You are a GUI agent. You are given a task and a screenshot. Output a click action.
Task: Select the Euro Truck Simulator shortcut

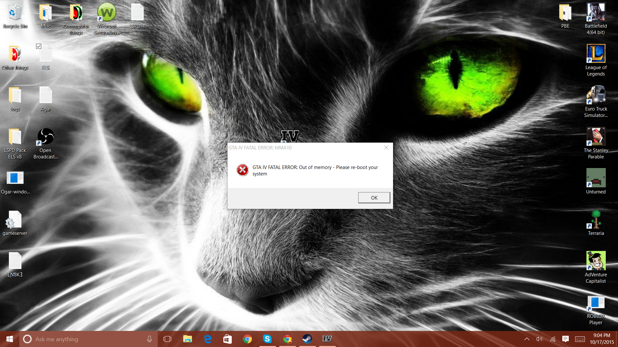coord(596,95)
